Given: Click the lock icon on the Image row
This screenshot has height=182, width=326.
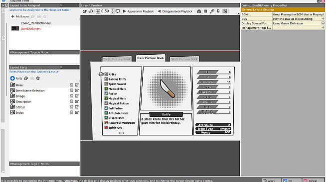Looking at the screenshot, I should (71, 96).
